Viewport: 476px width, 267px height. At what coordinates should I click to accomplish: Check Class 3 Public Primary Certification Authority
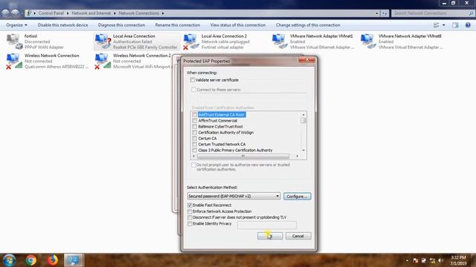[195, 150]
